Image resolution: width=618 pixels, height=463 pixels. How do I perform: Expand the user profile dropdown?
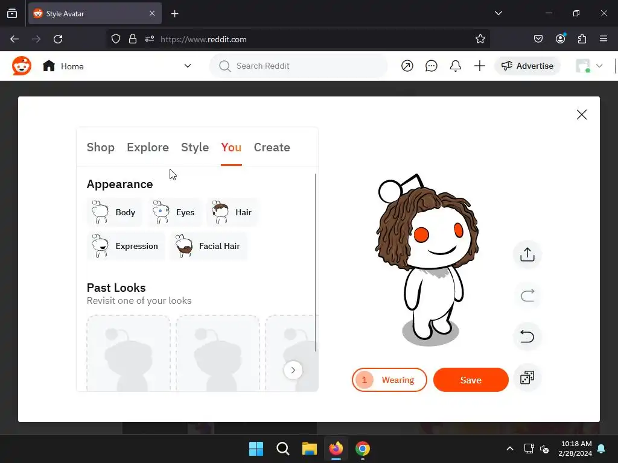pyautogui.click(x=589, y=66)
